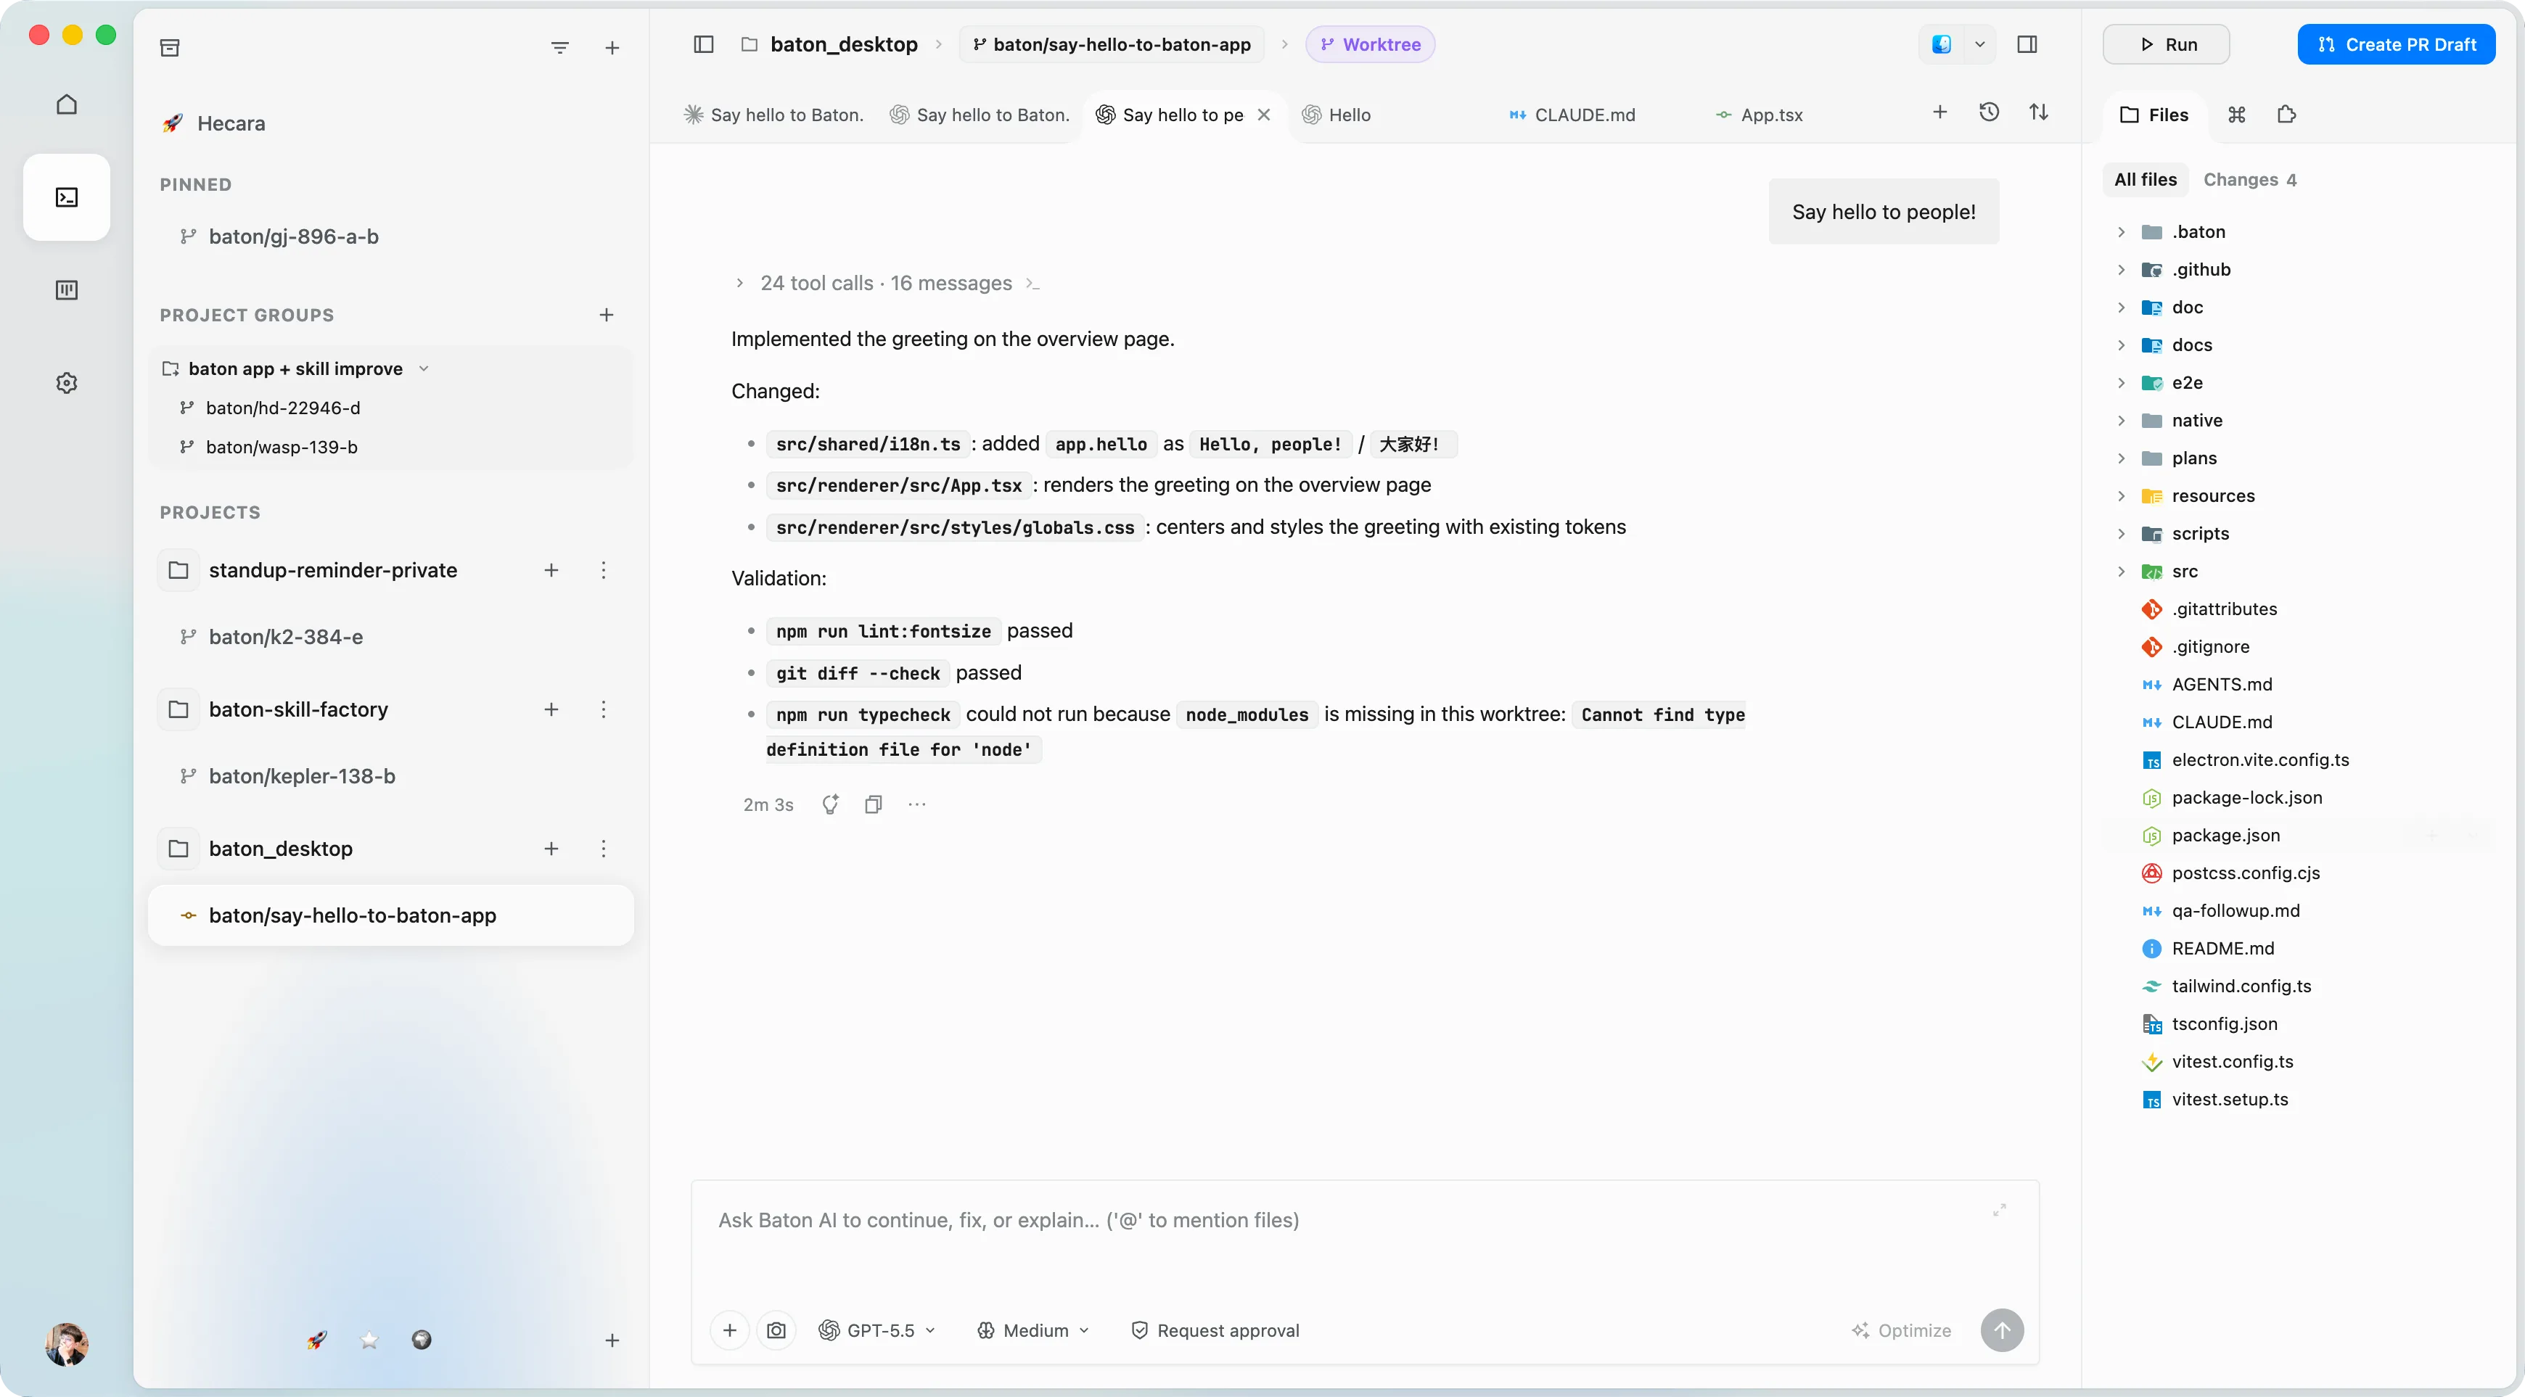Open the puzzle piece extensions icon
The image size is (2525, 1397).
click(2287, 115)
